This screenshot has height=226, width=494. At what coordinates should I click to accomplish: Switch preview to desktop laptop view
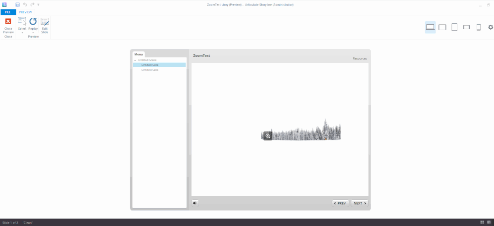point(430,27)
